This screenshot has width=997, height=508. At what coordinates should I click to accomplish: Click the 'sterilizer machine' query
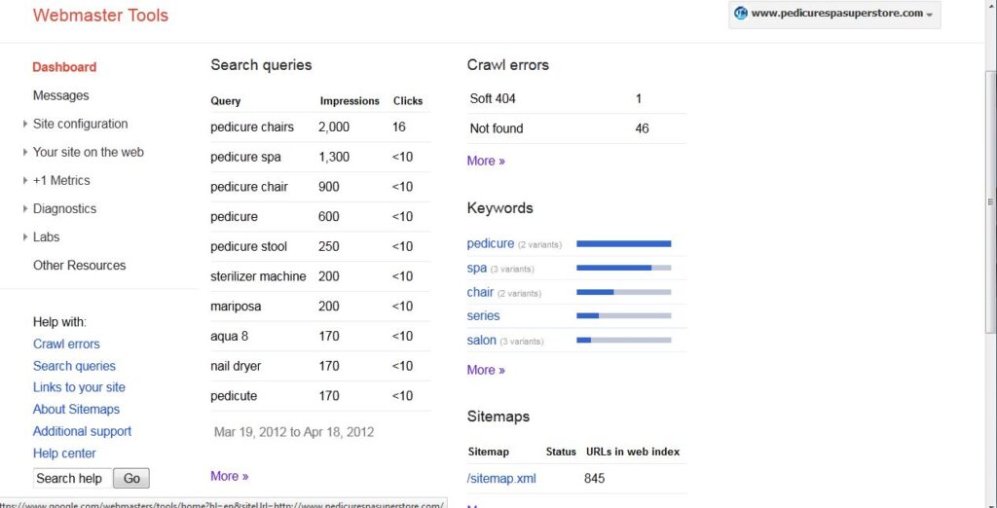(258, 276)
